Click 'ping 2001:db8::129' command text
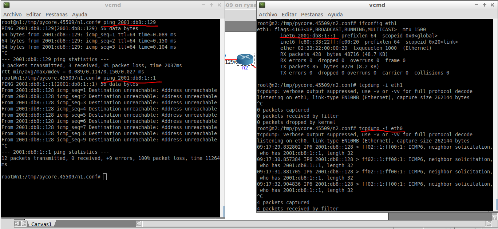The image size is (498, 229). [130, 22]
